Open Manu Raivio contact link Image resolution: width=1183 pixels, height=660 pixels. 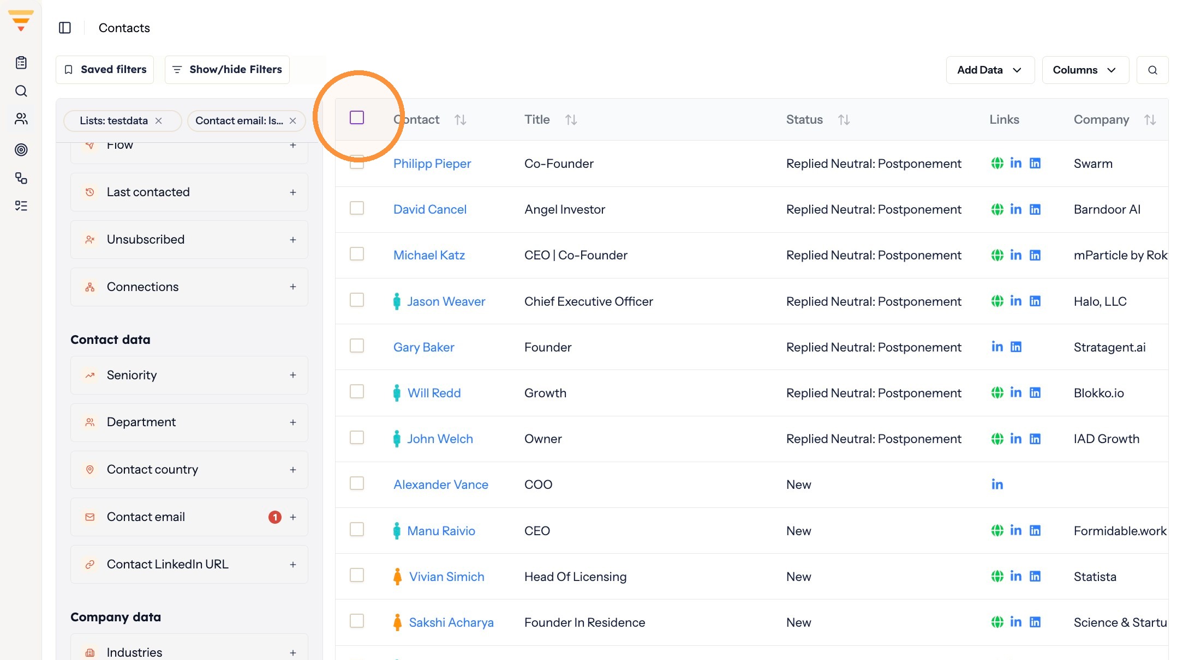[441, 531]
